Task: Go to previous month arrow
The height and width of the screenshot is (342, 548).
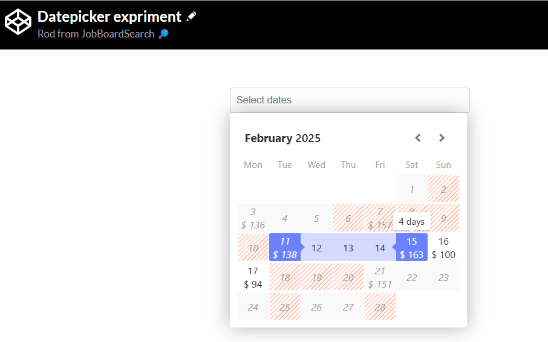Action: point(417,138)
